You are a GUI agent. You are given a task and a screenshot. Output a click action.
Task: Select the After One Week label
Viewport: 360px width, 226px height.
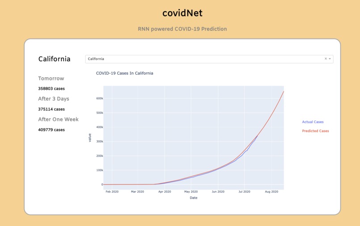coord(59,119)
